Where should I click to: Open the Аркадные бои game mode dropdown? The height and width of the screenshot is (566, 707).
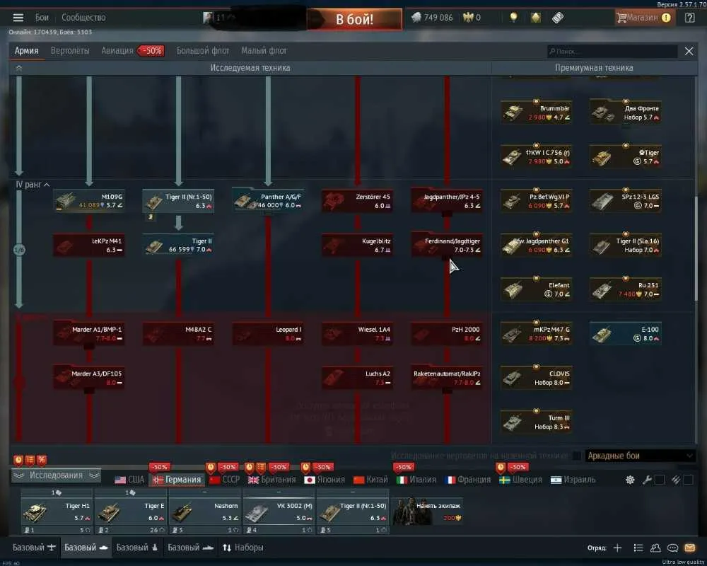[640, 456]
